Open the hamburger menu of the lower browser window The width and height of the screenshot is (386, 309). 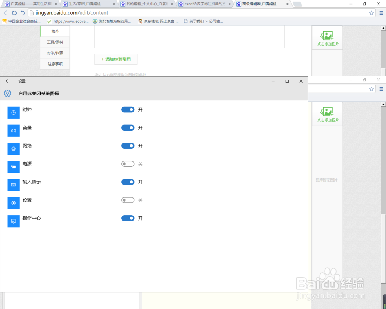coord(381,89)
